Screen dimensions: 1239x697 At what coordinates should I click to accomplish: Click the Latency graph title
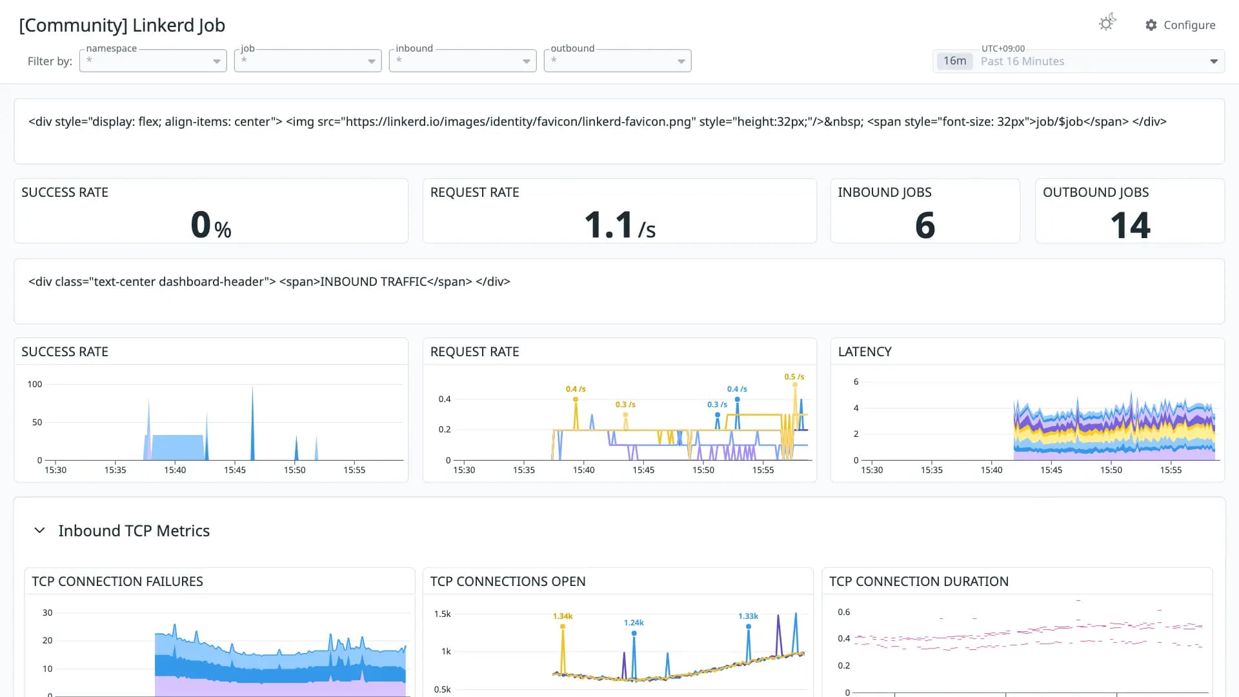click(865, 352)
